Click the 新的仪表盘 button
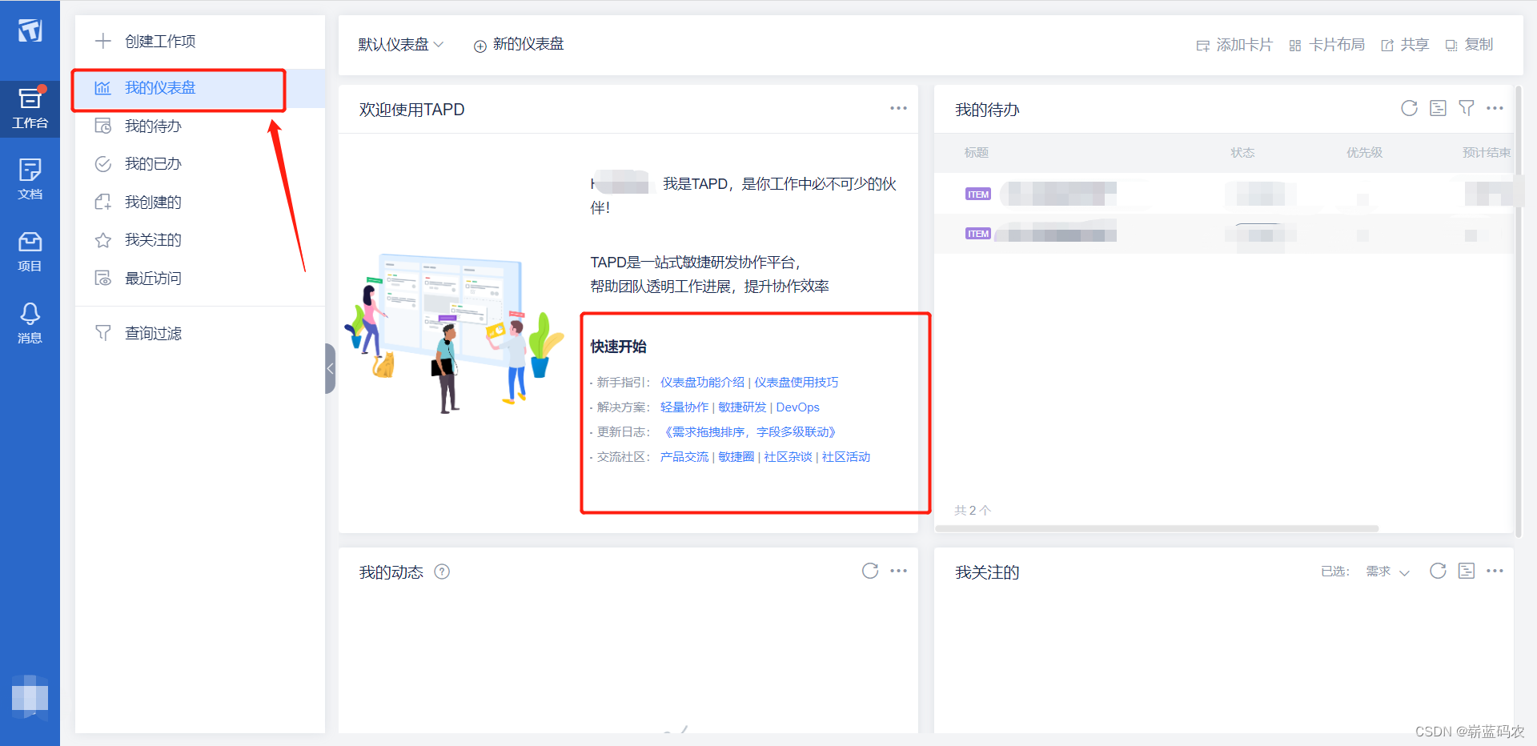 [x=518, y=45]
